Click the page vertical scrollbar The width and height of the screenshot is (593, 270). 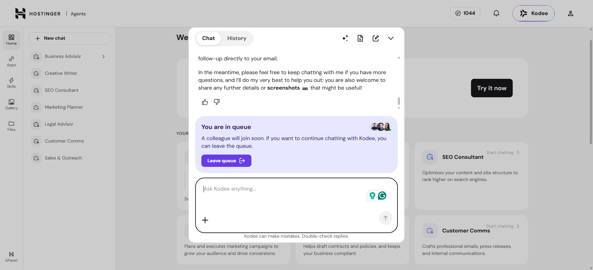(591, 92)
